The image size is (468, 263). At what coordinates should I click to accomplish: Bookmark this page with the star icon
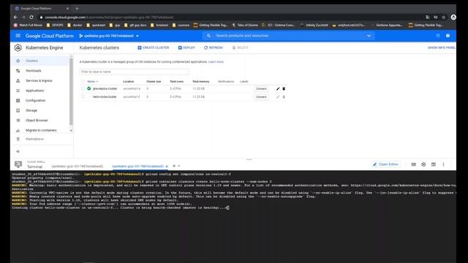click(444, 18)
